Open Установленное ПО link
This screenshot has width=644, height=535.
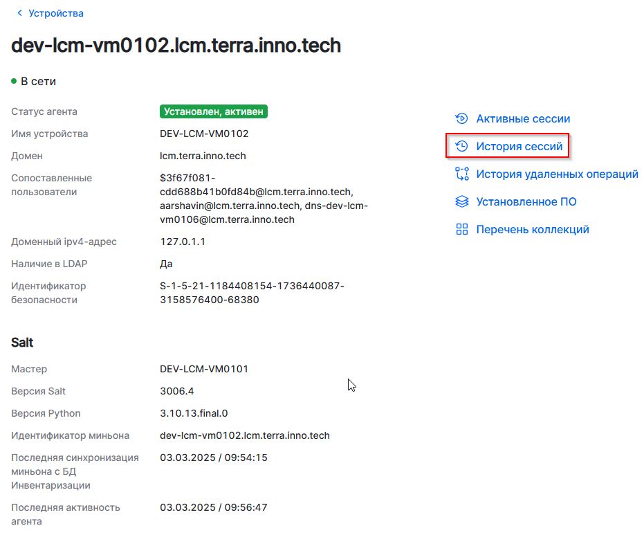pyautogui.click(x=526, y=202)
